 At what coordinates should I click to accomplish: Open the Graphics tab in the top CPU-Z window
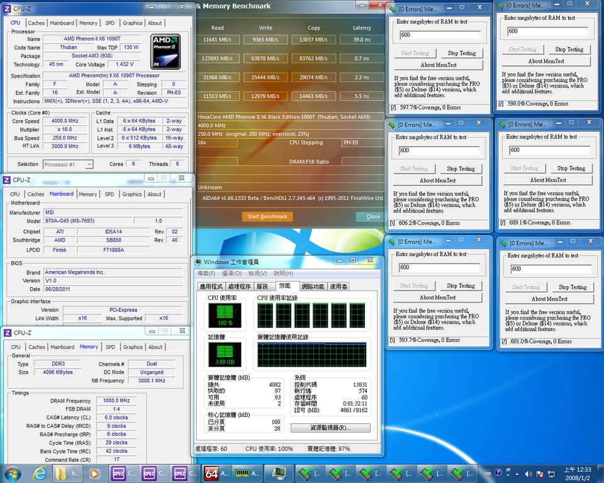pos(133,23)
